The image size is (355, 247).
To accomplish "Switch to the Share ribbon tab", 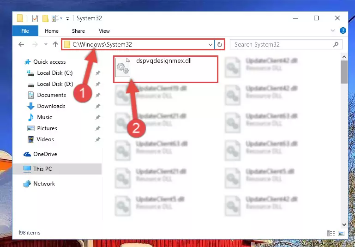I will click(78, 31).
